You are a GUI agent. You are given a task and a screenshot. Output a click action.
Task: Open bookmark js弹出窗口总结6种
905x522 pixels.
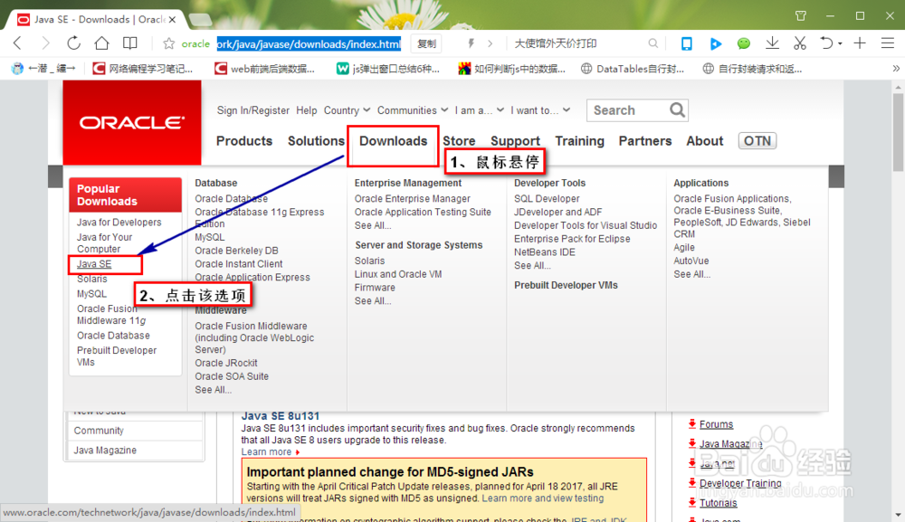[x=388, y=69]
